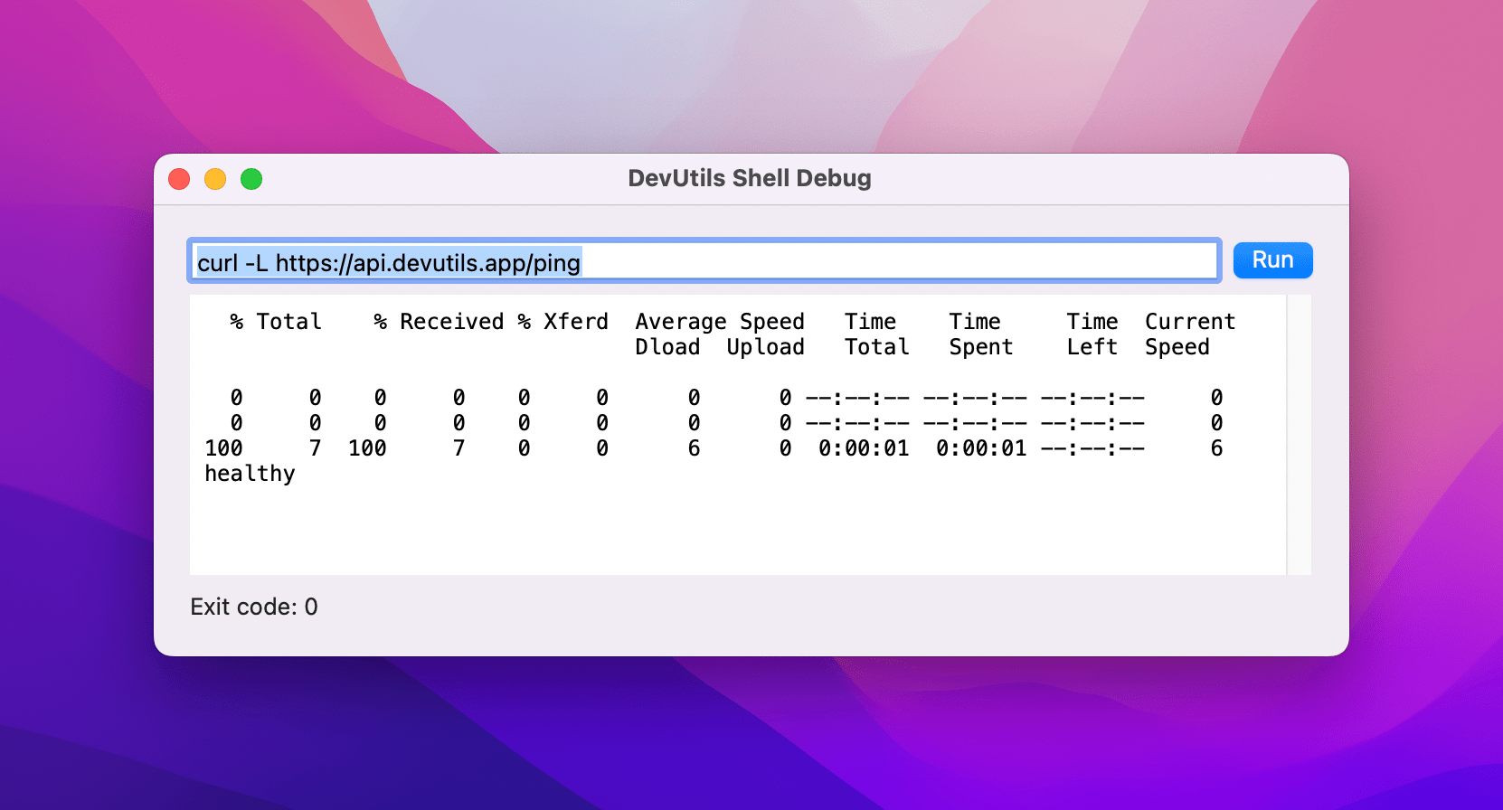Close the DevUtils Shell Debug window
The width and height of the screenshot is (1503, 810).
(179, 179)
